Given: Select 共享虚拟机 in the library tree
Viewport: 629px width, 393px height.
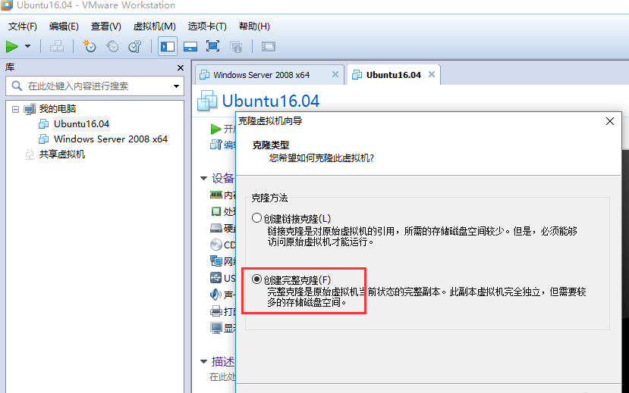Looking at the screenshot, I should tap(62, 154).
